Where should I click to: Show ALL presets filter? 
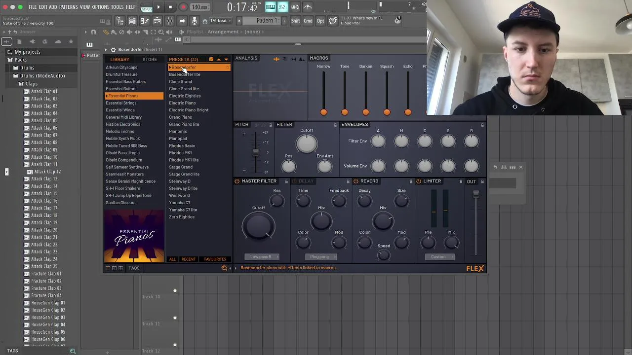[x=172, y=259]
